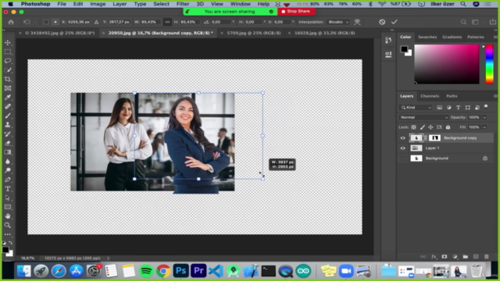The image size is (500, 281).
Task: Select the Gradient tool
Action: tap(8, 152)
